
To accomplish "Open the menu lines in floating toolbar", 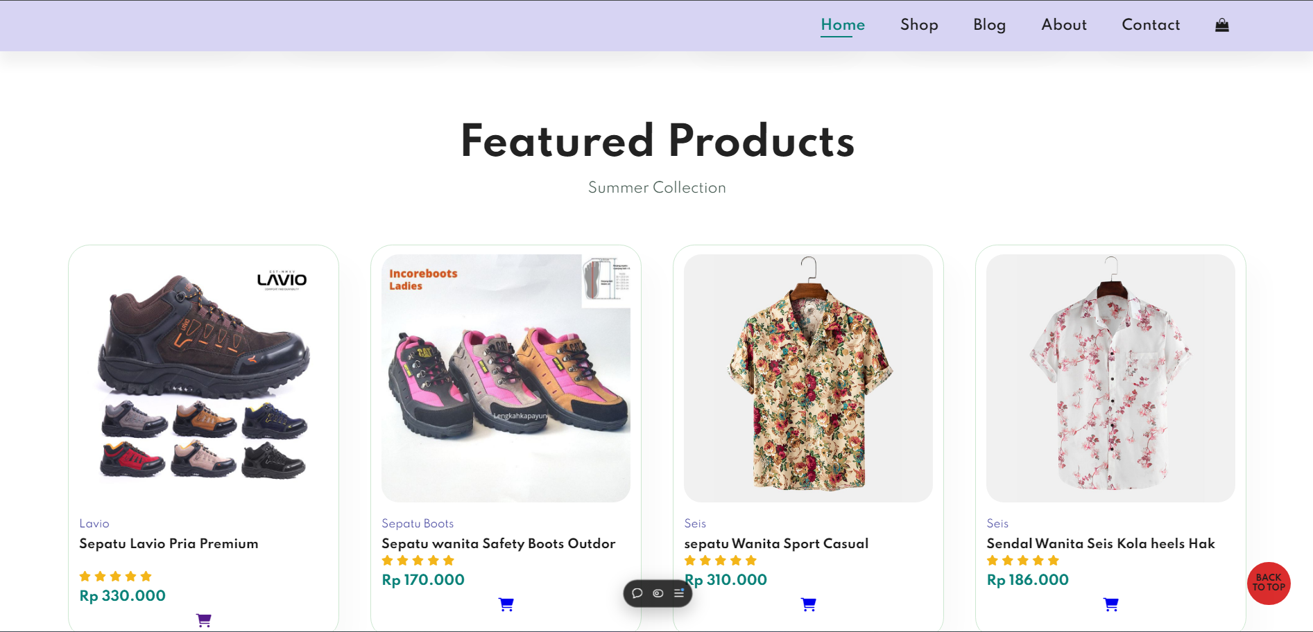I will [679, 593].
